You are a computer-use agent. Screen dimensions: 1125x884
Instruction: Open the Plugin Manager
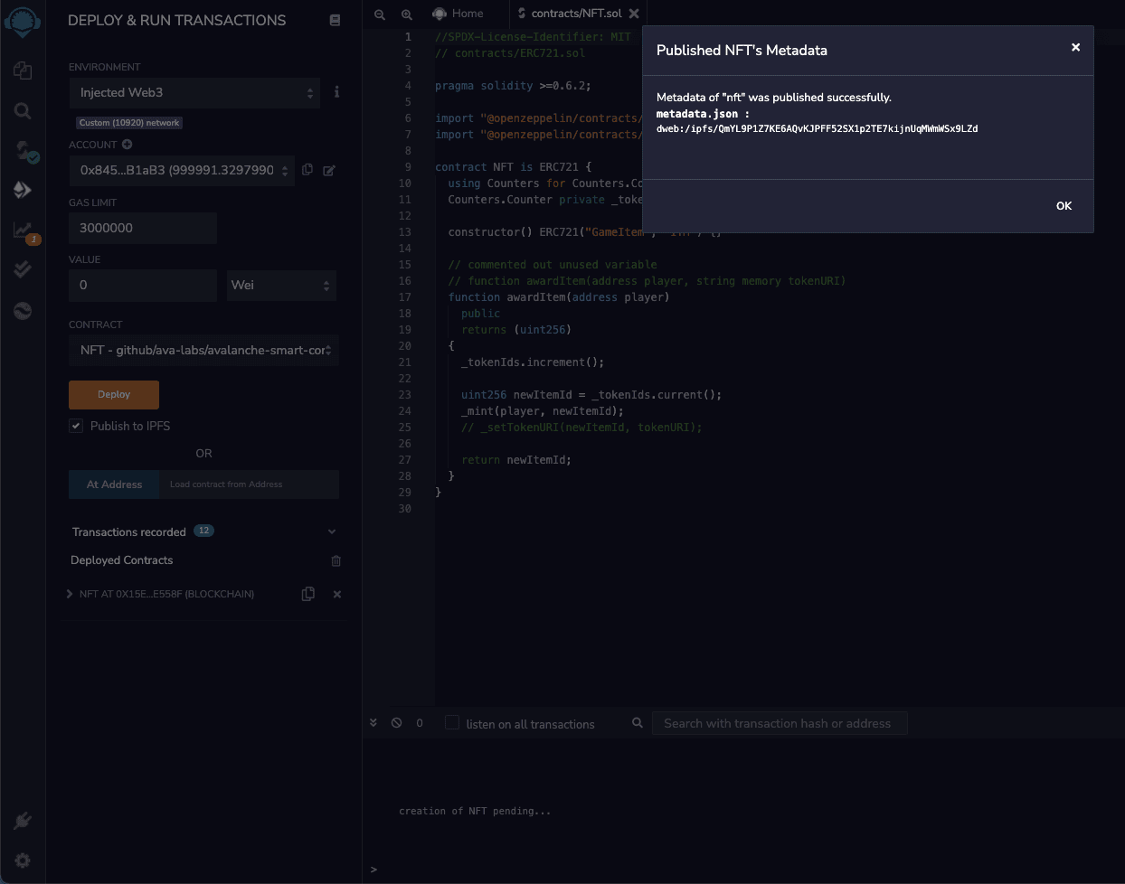tap(23, 821)
